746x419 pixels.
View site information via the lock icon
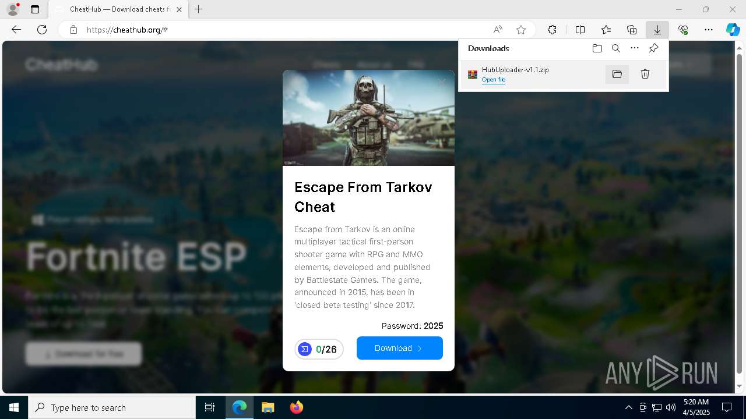tap(73, 30)
